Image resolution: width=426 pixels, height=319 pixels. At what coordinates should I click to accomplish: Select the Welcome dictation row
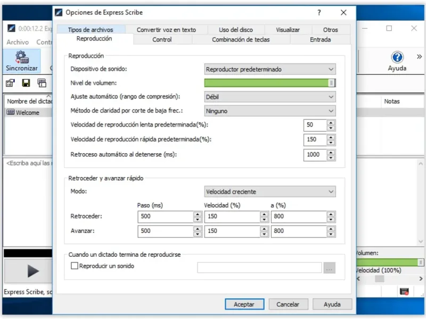[x=29, y=113]
